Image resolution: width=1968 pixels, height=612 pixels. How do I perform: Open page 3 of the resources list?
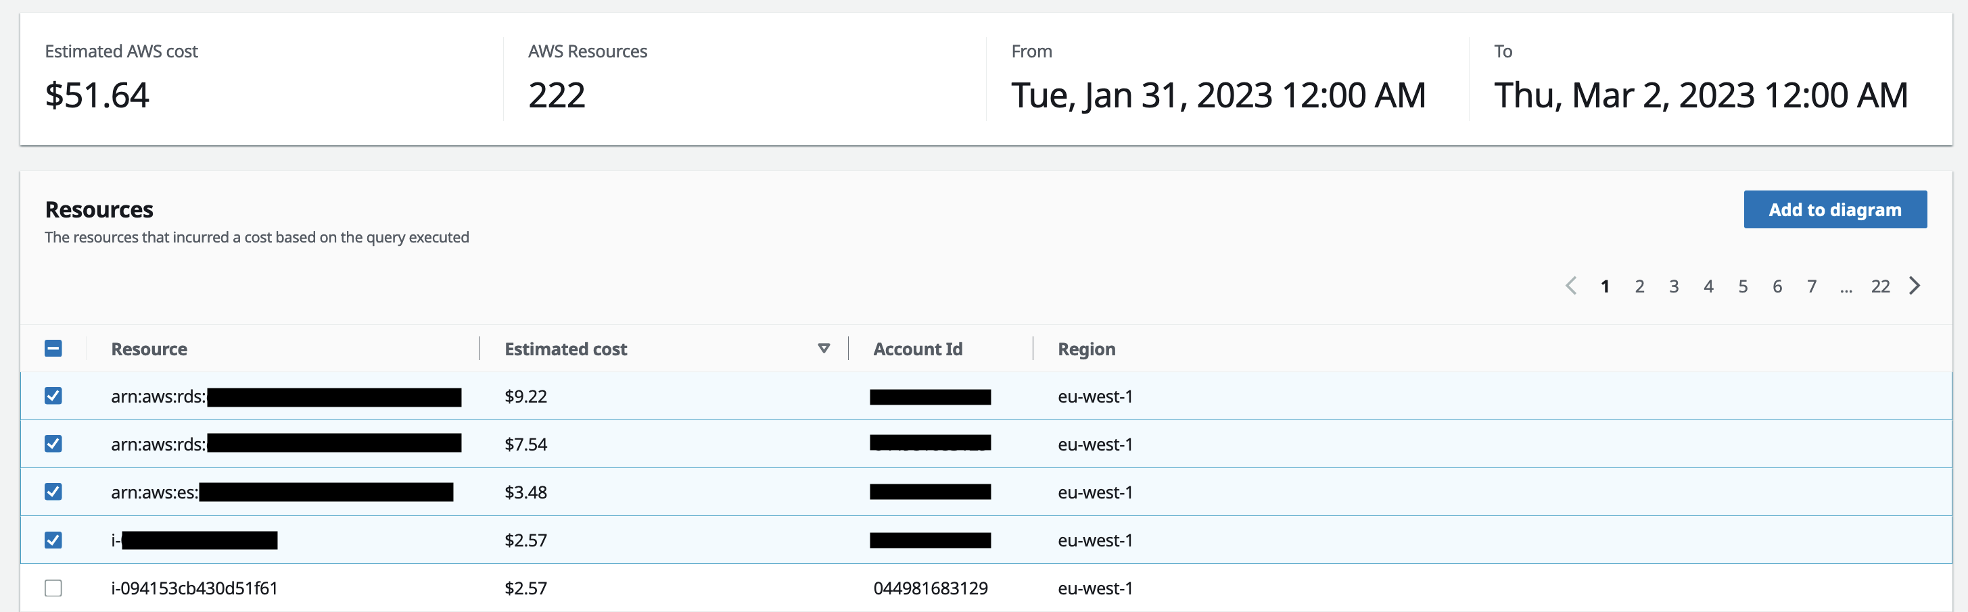point(1674,285)
